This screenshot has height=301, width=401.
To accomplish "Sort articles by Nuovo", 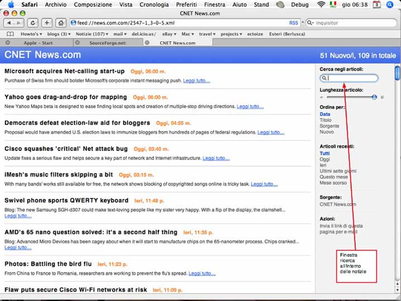I will pos(327,132).
